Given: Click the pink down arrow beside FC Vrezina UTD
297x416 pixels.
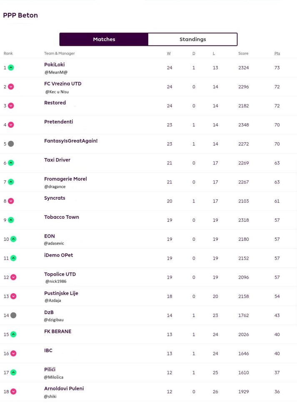Looking at the screenshot, I should click(x=11, y=87).
